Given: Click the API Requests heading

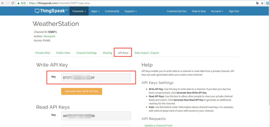Looking at the screenshot, I should point(154,119).
